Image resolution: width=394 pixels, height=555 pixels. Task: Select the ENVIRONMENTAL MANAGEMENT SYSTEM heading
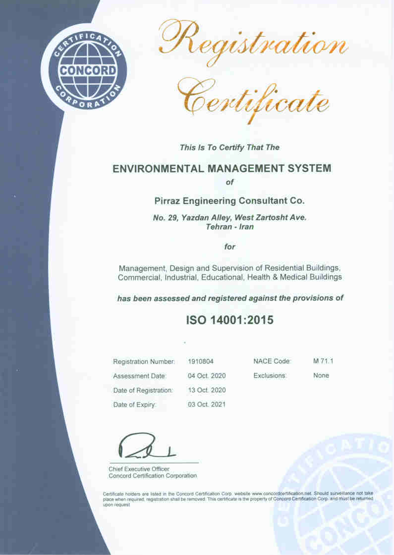pos(222,168)
